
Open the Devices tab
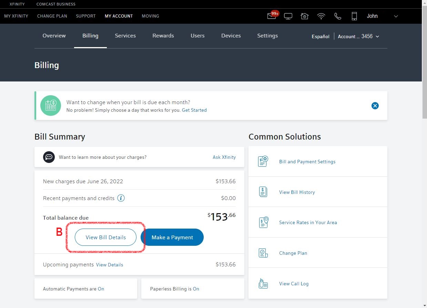tap(231, 36)
